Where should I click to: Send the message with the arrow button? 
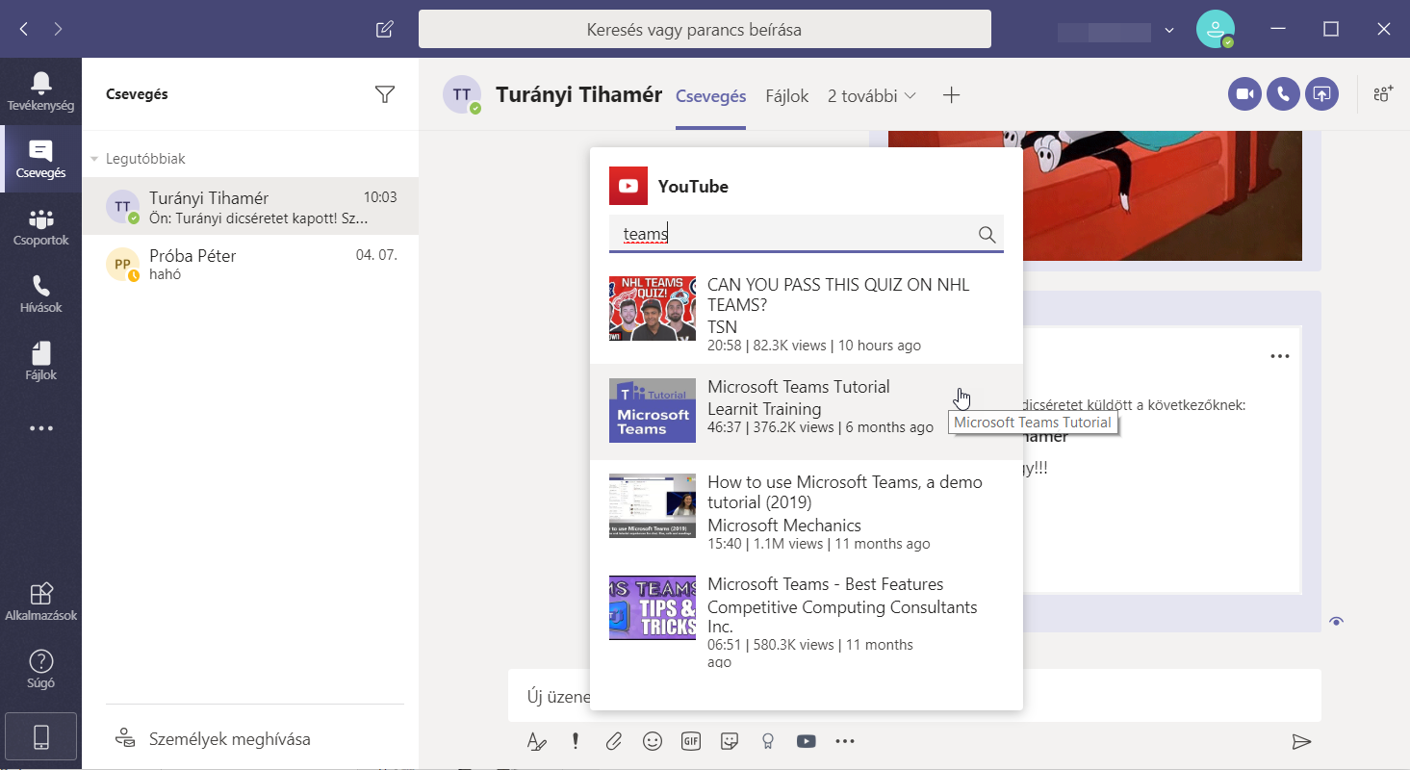(x=1301, y=741)
